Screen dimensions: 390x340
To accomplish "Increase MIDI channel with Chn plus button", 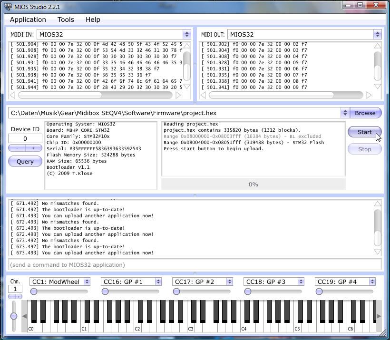I will pyautogui.click(x=19, y=296).
